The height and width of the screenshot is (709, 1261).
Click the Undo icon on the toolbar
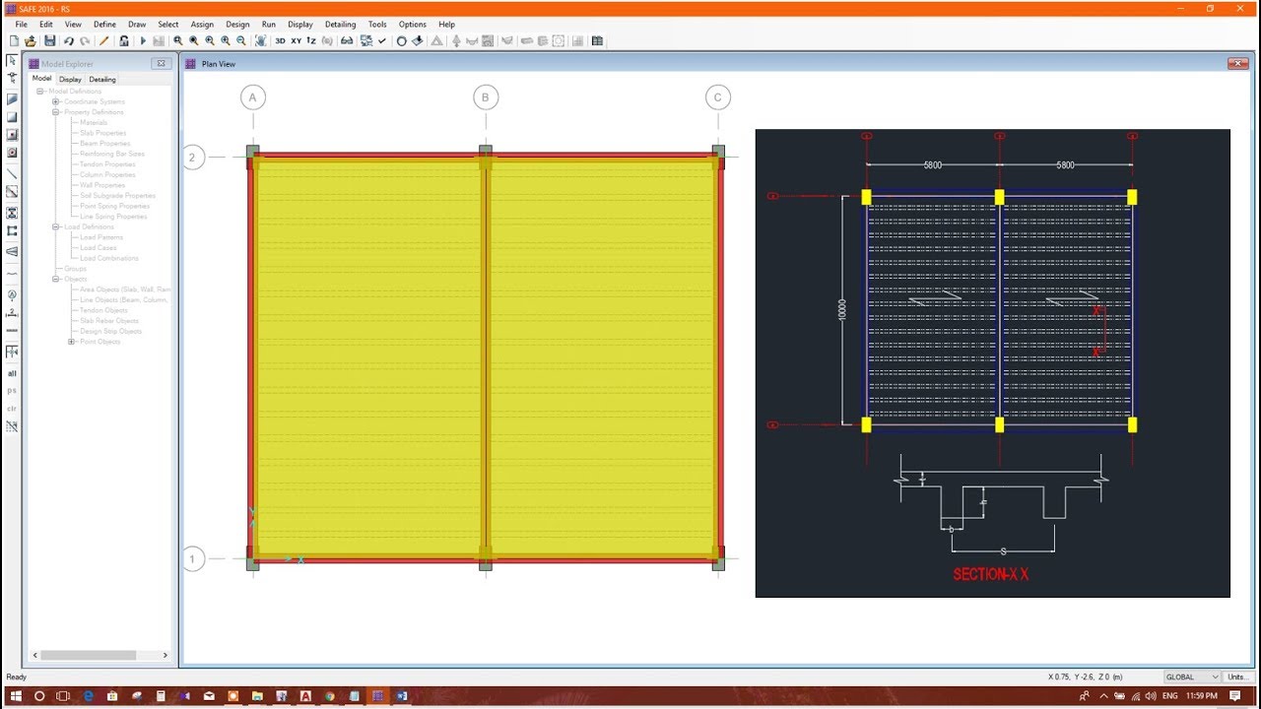(69, 40)
